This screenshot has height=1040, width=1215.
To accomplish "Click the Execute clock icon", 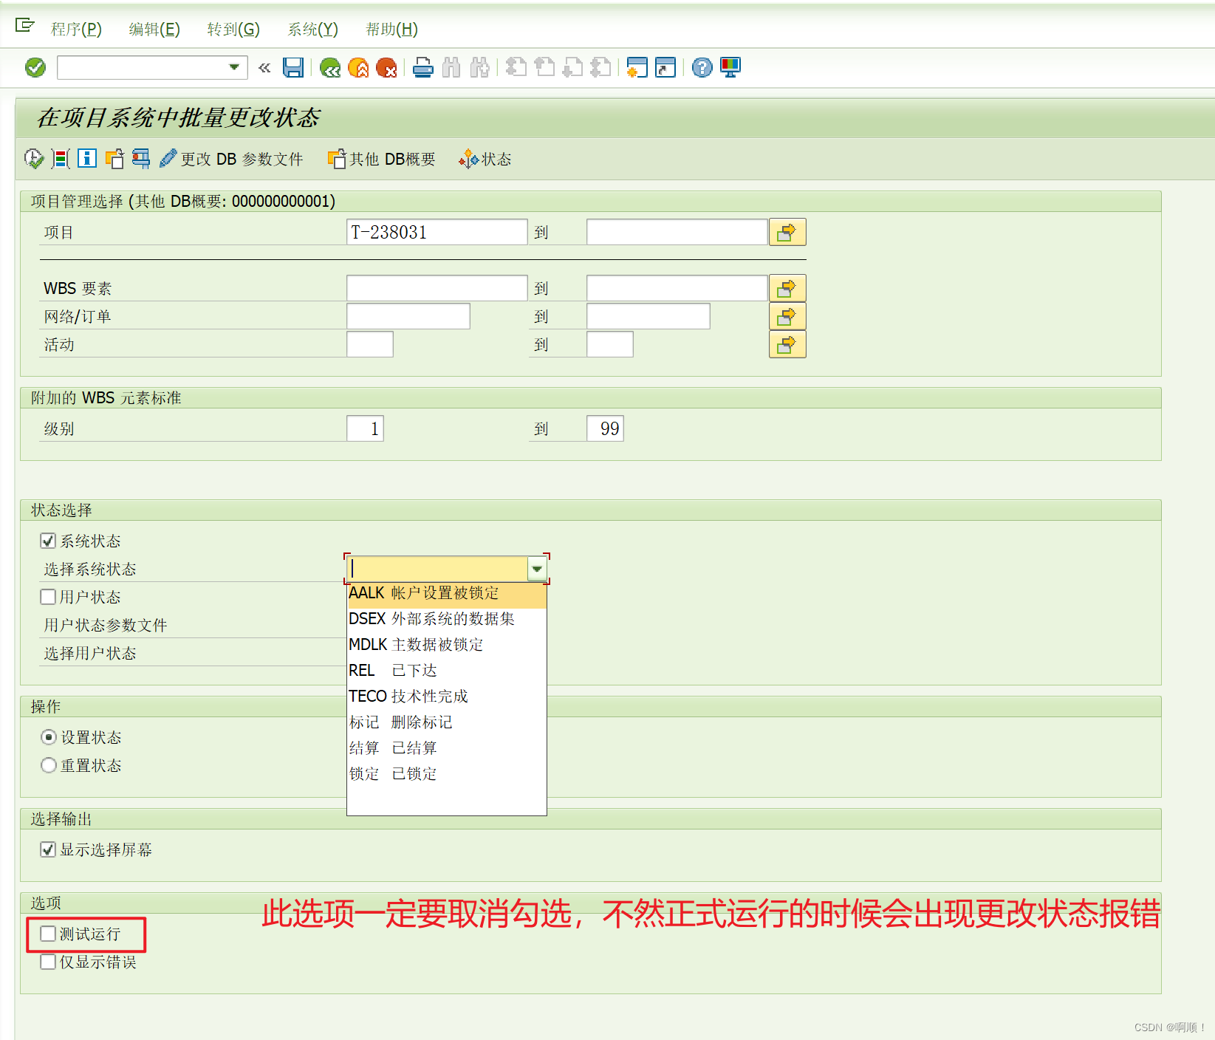I will [x=32, y=158].
